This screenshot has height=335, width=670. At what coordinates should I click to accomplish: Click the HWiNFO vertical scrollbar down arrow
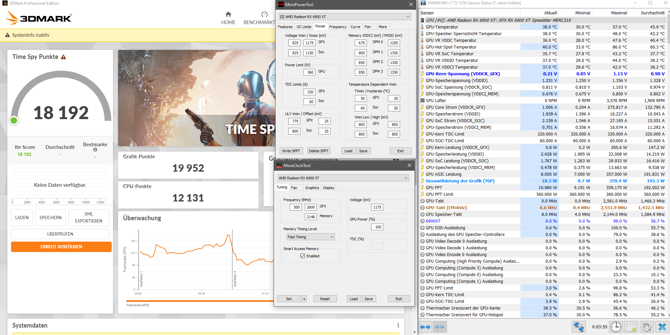point(668,315)
